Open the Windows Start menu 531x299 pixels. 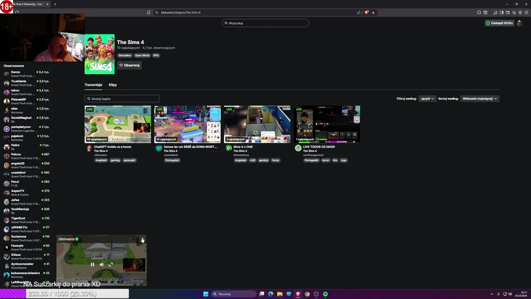coord(206,294)
